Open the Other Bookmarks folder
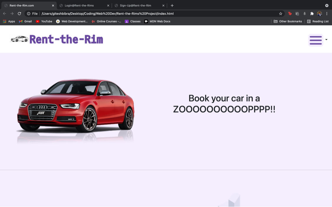Image resolution: width=332 pixels, height=207 pixels. click(x=287, y=21)
